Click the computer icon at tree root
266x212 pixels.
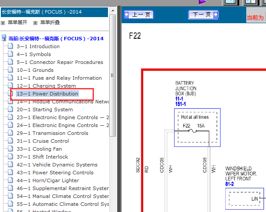click(x=4, y=38)
